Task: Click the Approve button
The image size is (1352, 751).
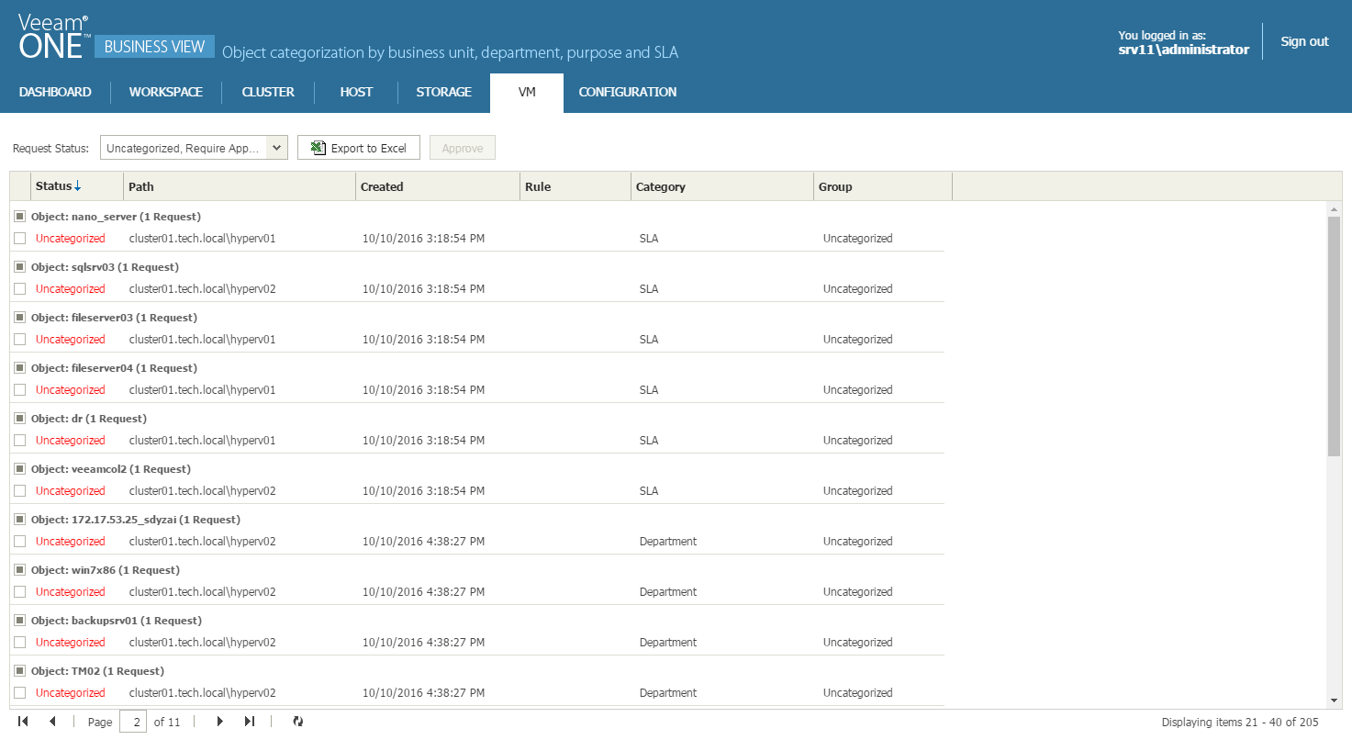Action: 463,148
